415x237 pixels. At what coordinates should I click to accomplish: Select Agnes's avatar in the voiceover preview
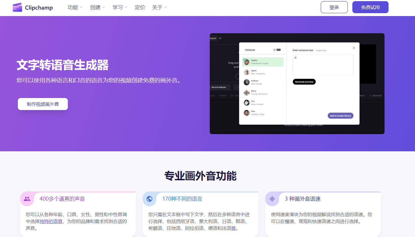point(247,72)
